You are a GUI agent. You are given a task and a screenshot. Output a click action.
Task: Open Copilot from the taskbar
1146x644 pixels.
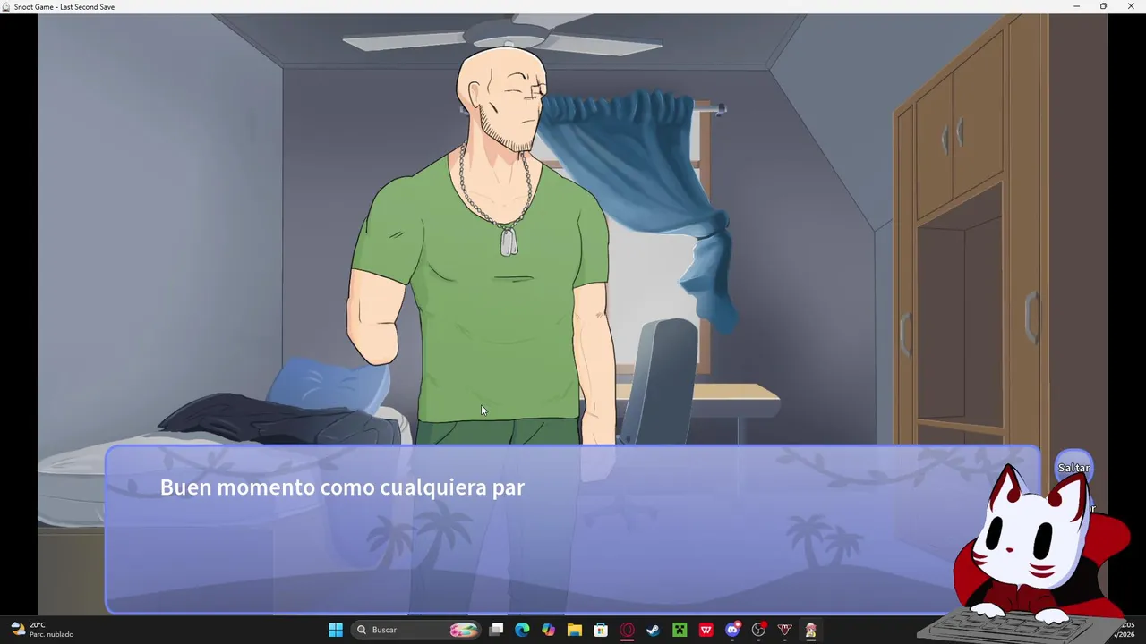pos(548,630)
